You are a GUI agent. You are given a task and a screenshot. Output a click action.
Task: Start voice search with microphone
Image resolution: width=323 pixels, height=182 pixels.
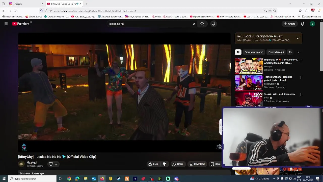213,24
